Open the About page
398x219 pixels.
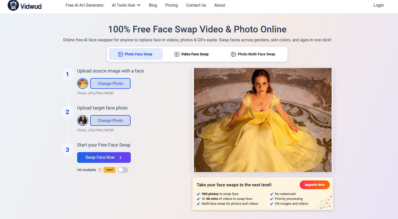220,5
